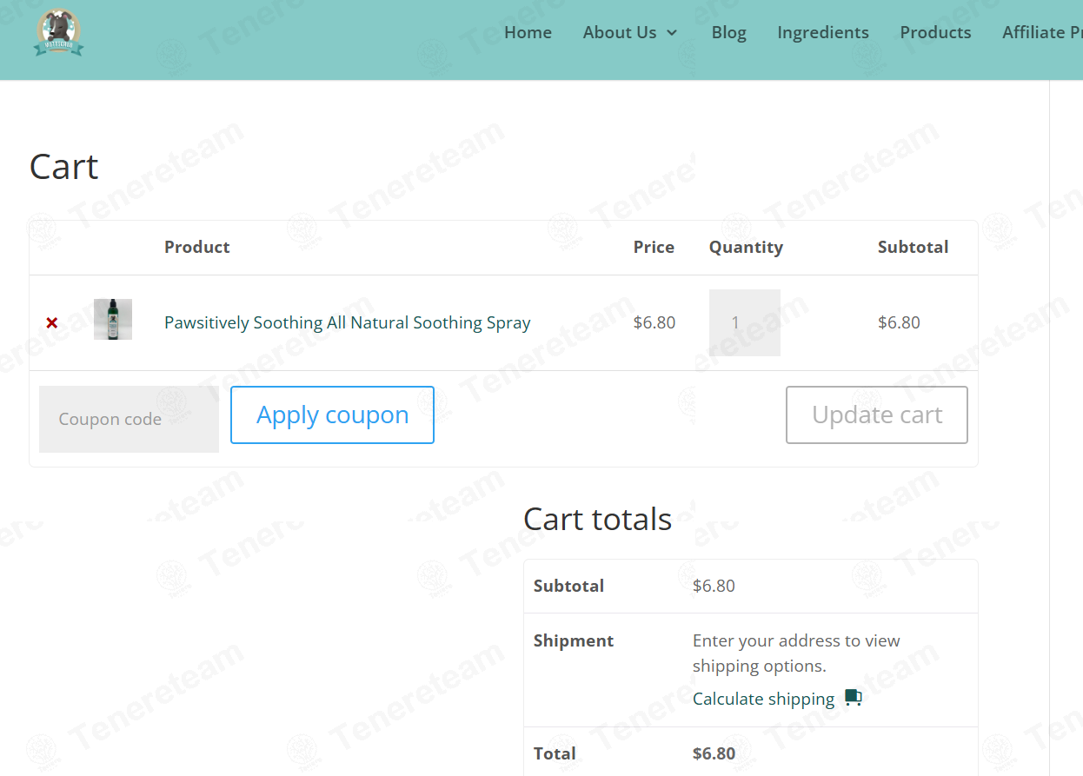The width and height of the screenshot is (1083, 776).
Task: Click the site logo in the header
Action: 59,32
